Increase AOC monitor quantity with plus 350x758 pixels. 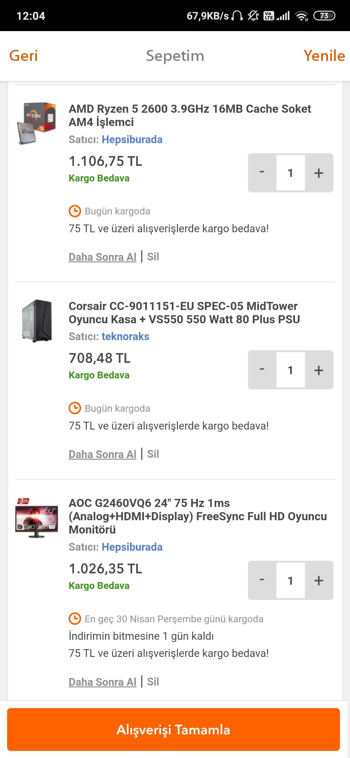click(x=319, y=580)
